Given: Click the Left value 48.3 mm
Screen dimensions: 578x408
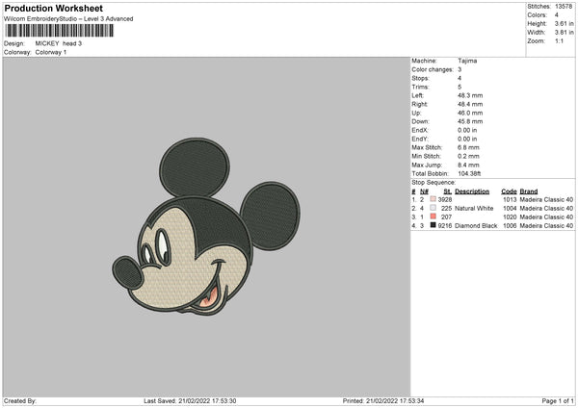Looking at the screenshot, I should [470, 95].
